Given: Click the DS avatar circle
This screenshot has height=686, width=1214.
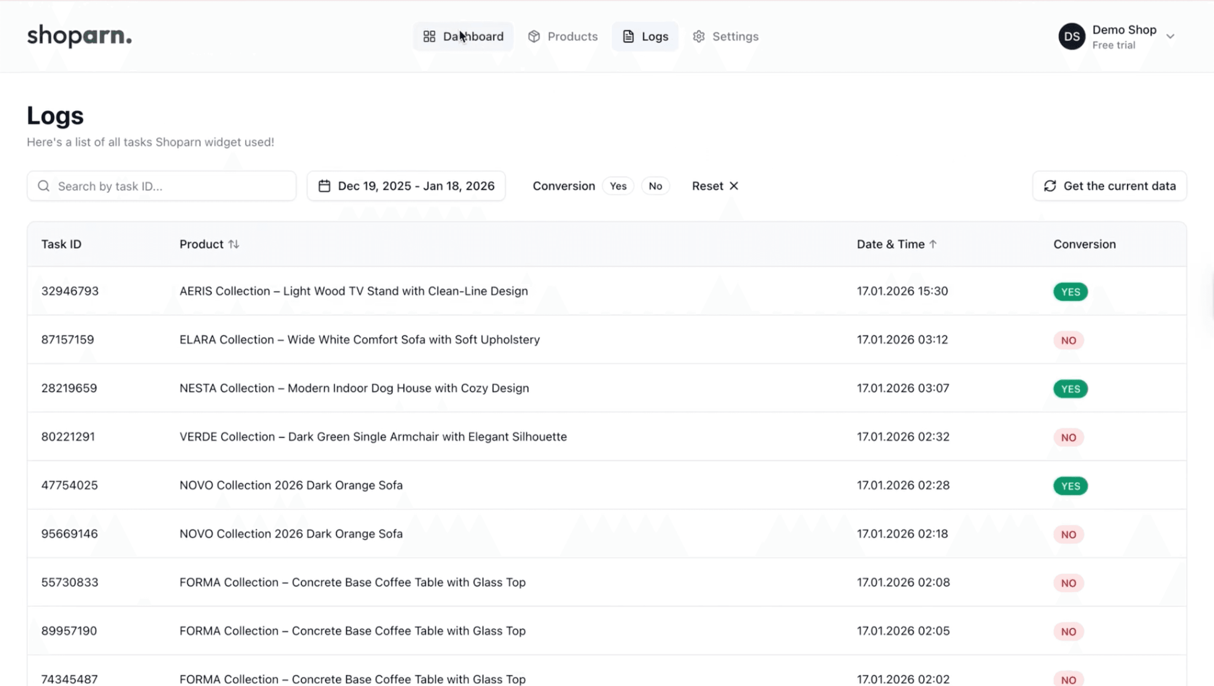Looking at the screenshot, I should point(1072,36).
